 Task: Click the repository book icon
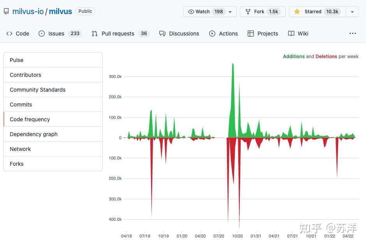click(6, 12)
